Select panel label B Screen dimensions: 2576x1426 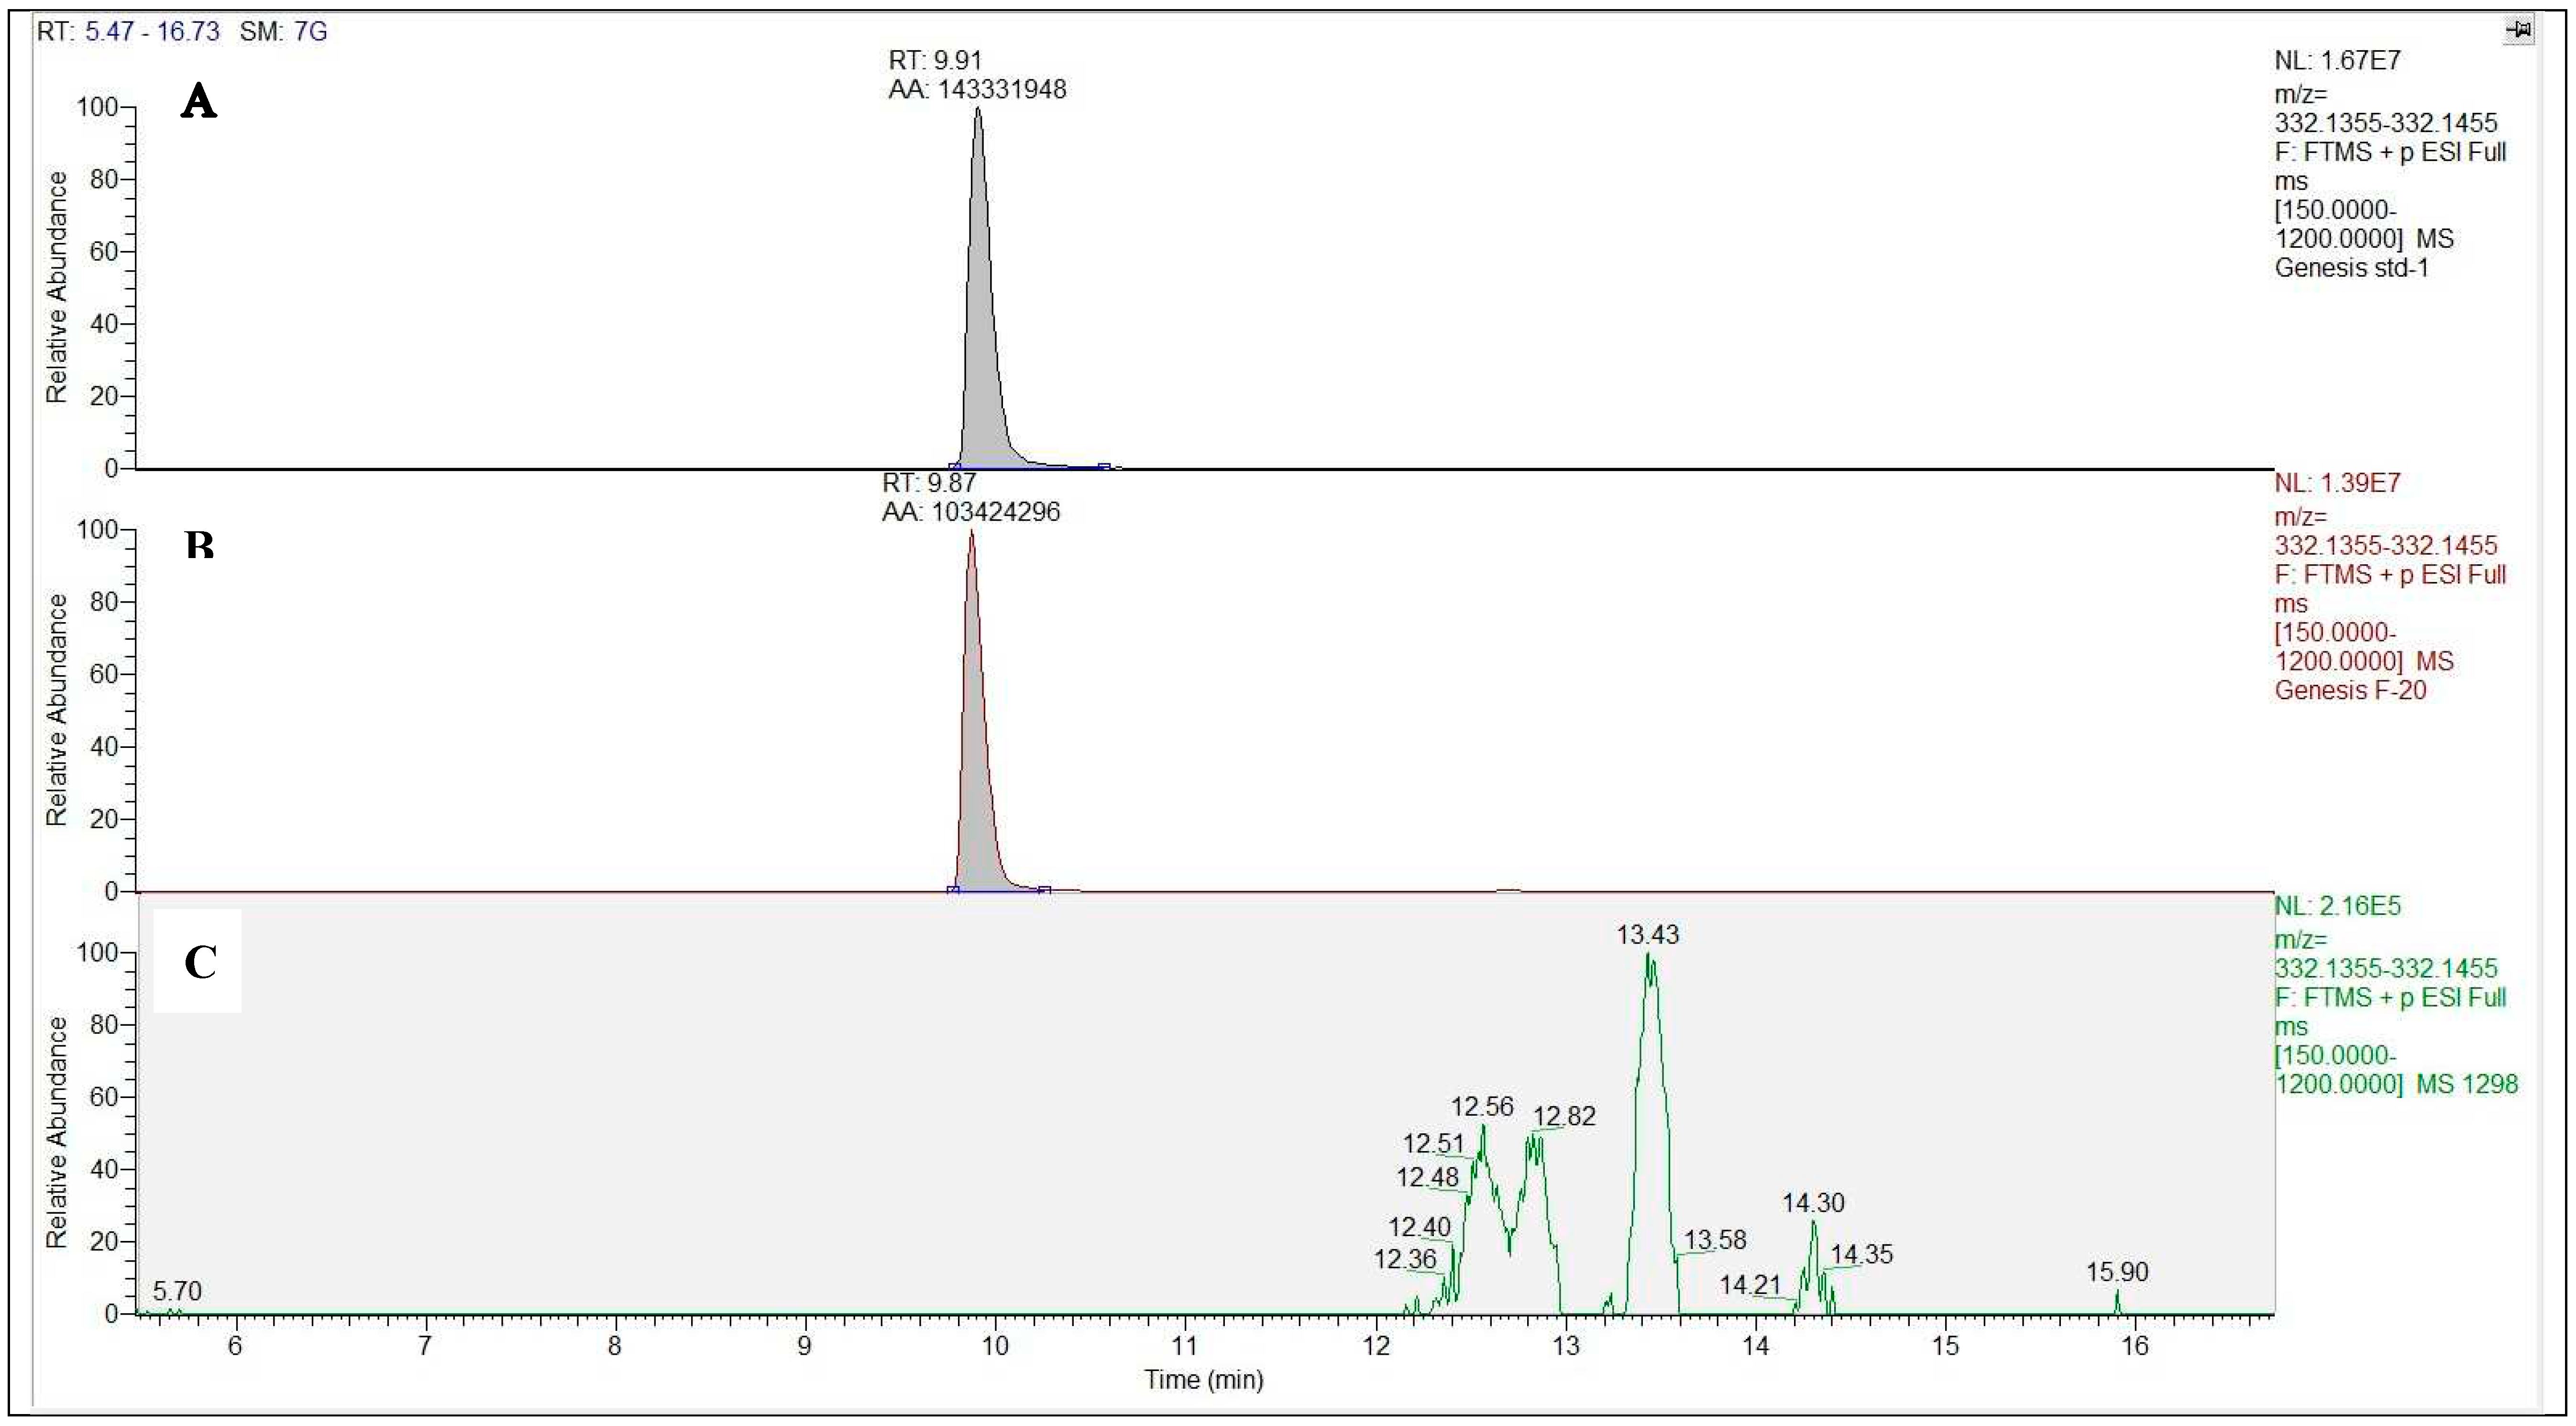(x=198, y=545)
